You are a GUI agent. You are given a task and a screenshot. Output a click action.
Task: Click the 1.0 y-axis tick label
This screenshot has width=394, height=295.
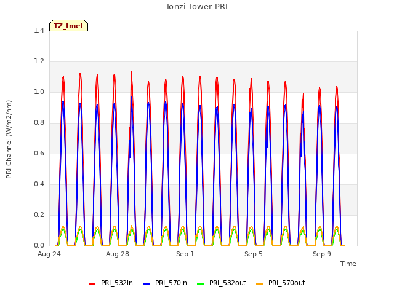pos(39,92)
